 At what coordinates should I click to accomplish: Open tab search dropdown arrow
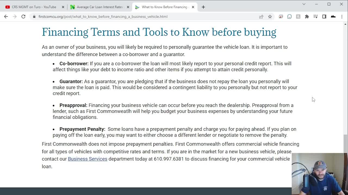coord(304,4)
